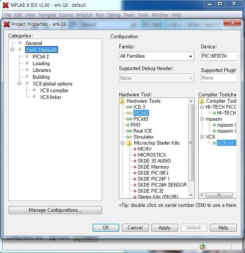
Task: Open the Tools menu
Action: tap(143, 15)
